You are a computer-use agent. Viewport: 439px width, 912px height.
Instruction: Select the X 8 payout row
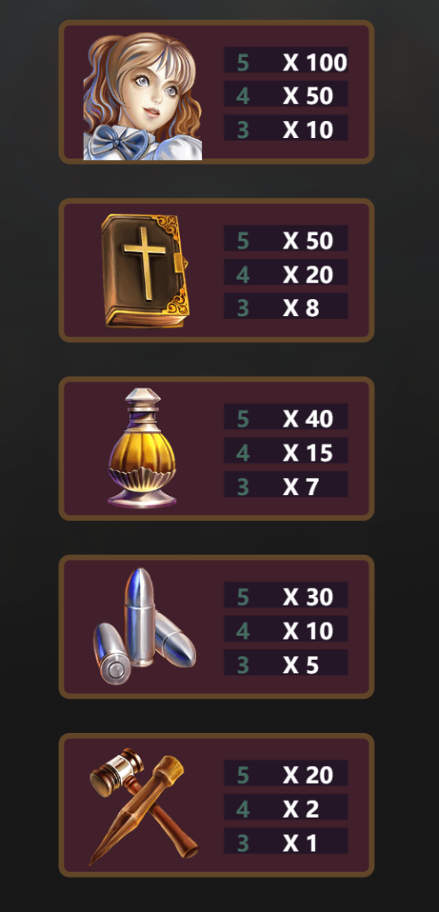286,305
